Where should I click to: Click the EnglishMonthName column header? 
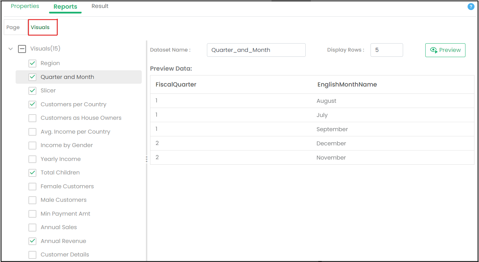[x=347, y=84]
